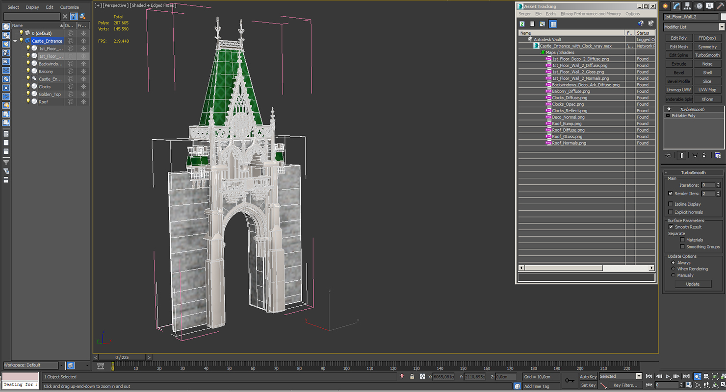This screenshot has width=726, height=392.
Task: Toggle Display Space Warps filter icon
Action: click(6, 70)
